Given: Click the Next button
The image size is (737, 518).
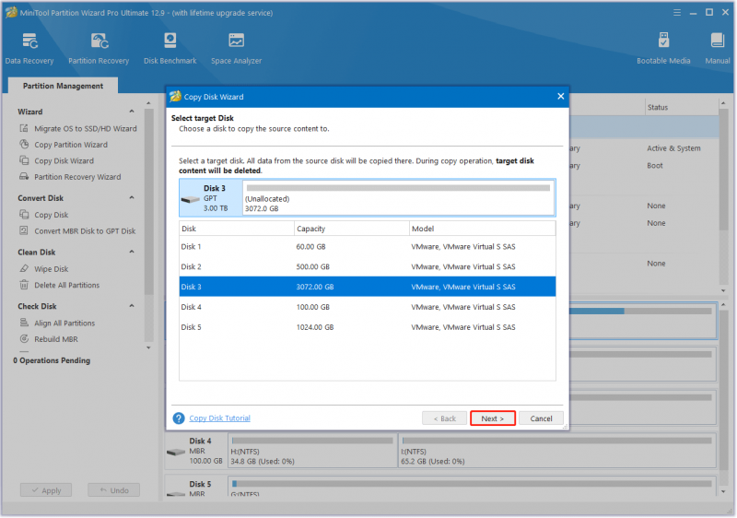Looking at the screenshot, I should (x=493, y=418).
